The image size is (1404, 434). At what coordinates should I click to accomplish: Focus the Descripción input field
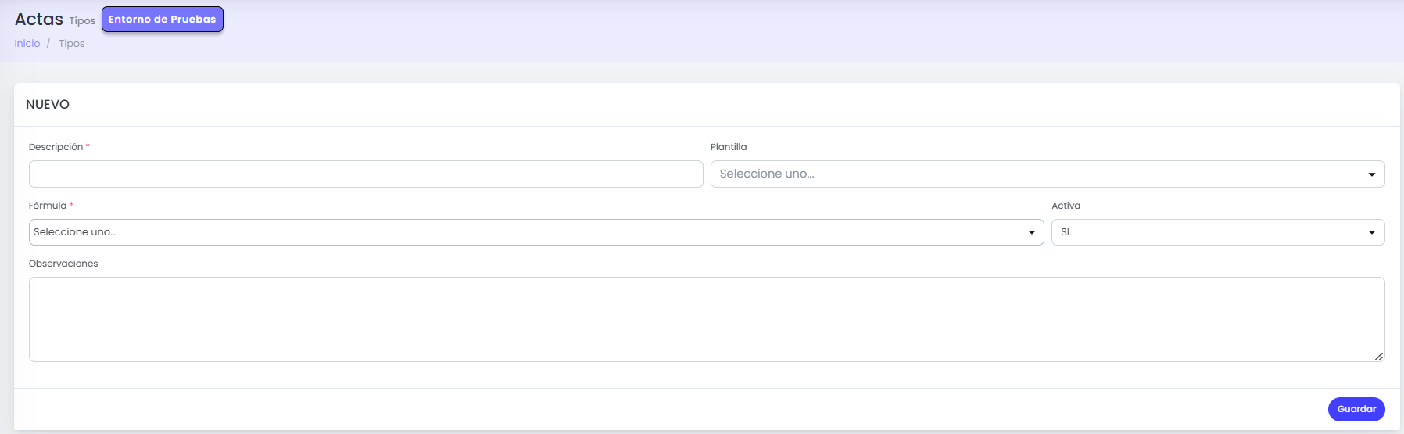point(366,174)
